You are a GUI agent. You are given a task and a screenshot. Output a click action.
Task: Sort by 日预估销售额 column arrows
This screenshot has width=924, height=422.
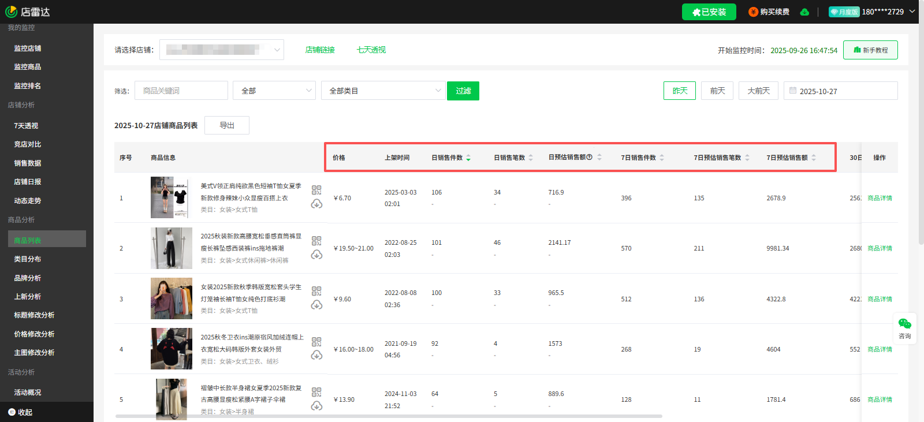tap(599, 158)
